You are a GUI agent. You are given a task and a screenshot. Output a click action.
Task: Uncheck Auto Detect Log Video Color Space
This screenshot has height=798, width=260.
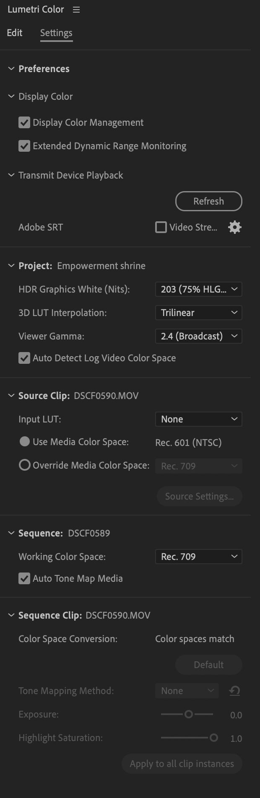pos(24,358)
